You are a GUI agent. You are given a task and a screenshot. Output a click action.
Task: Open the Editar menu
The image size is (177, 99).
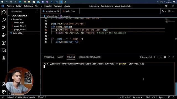point(19,6)
